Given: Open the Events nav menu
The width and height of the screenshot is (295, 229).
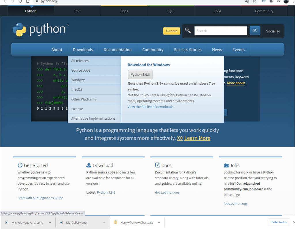Looking at the screenshot, I should pos(238,50).
